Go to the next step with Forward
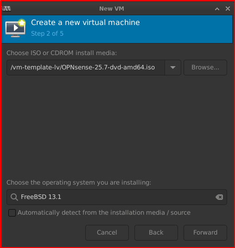Viewport: 235px width, 248px height. point(205,233)
